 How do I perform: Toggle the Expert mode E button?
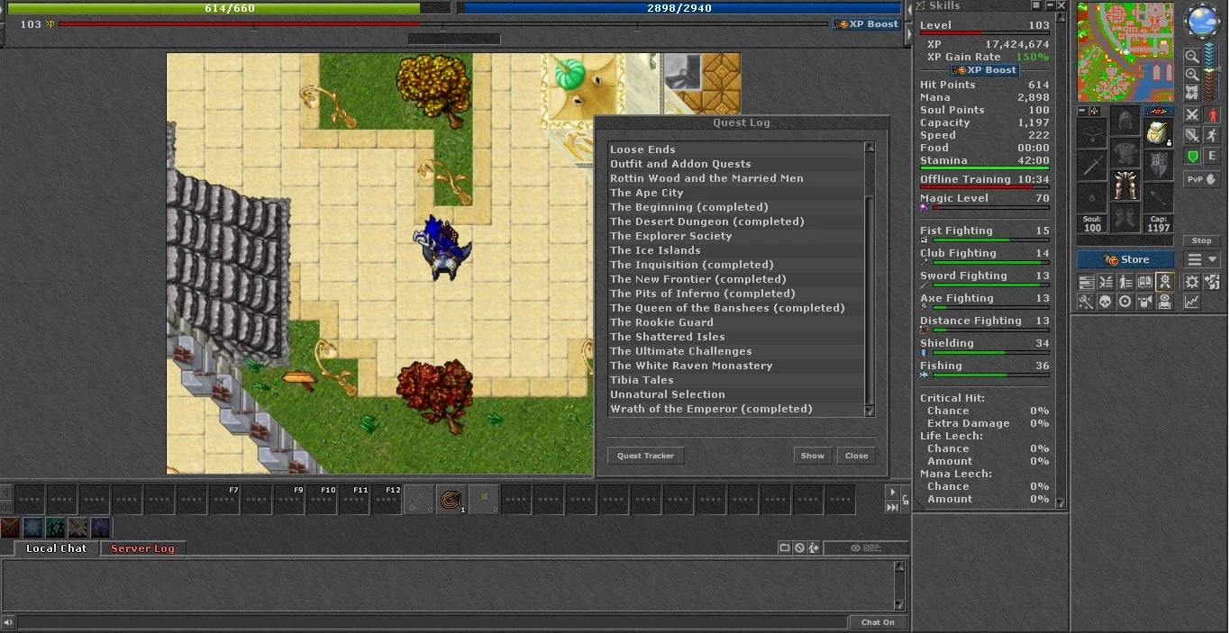[1212, 157]
